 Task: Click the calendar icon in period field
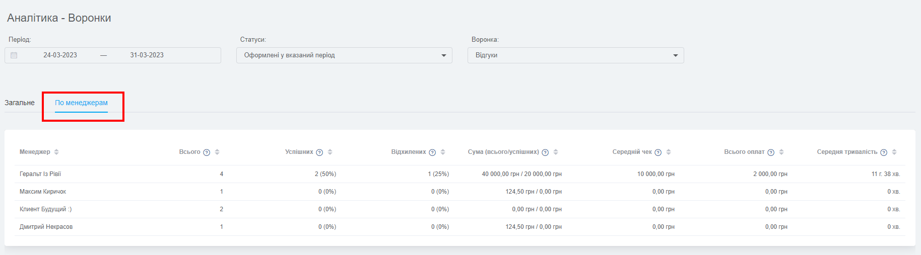pos(14,55)
